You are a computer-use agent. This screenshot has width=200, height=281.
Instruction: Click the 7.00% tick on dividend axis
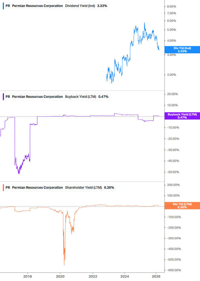pyautogui.click(x=172, y=13)
